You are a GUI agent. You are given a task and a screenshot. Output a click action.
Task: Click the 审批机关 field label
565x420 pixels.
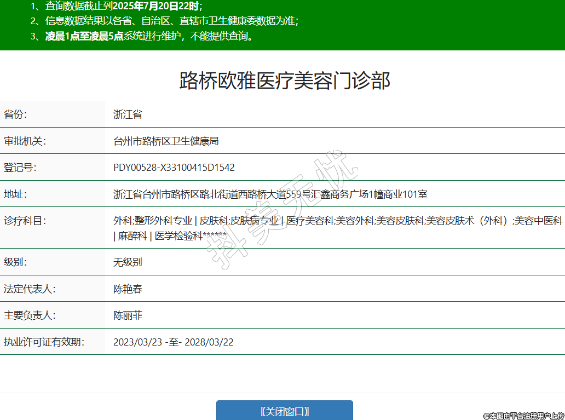[25, 141]
